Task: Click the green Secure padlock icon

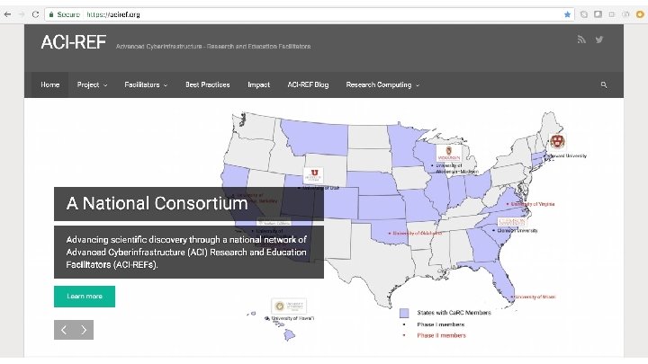Action: 51,14
